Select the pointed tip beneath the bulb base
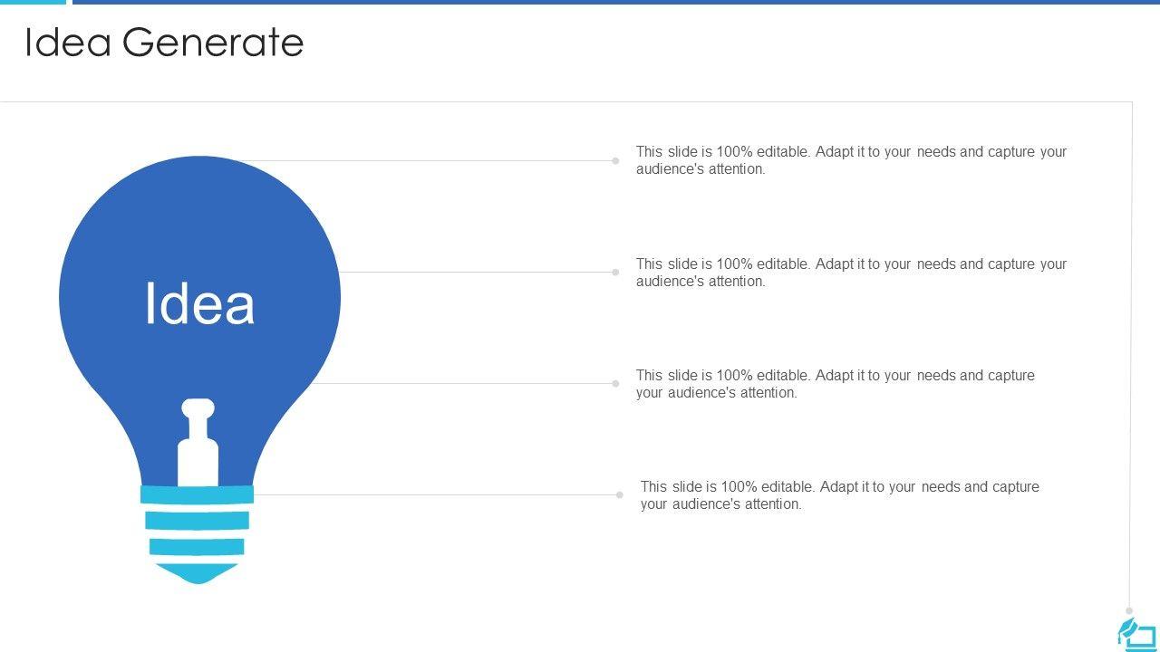Image resolution: width=1160 pixels, height=652 pixels. pyautogui.click(x=198, y=573)
